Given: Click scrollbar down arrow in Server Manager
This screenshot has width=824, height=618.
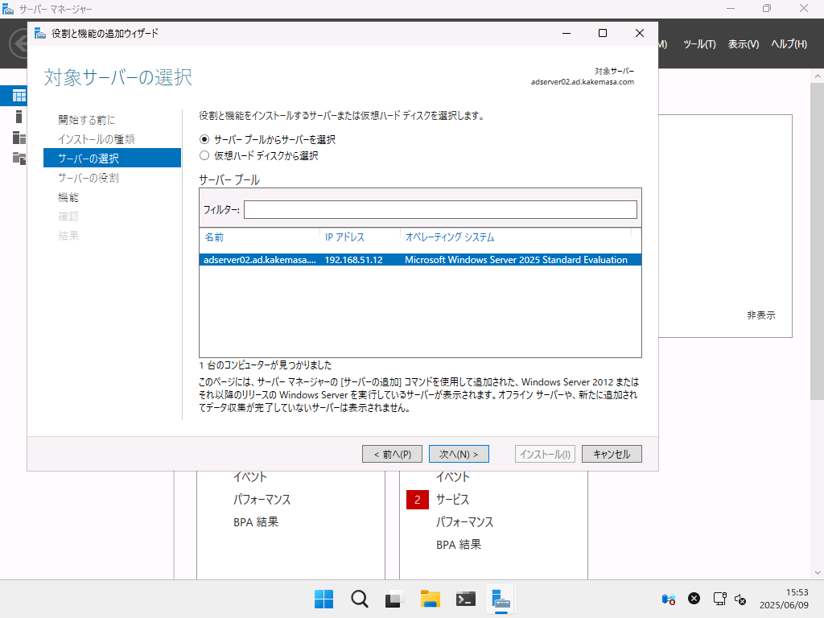Looking at the screenshot, I should [x=818, y=573].
